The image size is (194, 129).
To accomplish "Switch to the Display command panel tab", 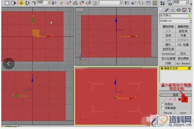I will click(x=184, y=10).
